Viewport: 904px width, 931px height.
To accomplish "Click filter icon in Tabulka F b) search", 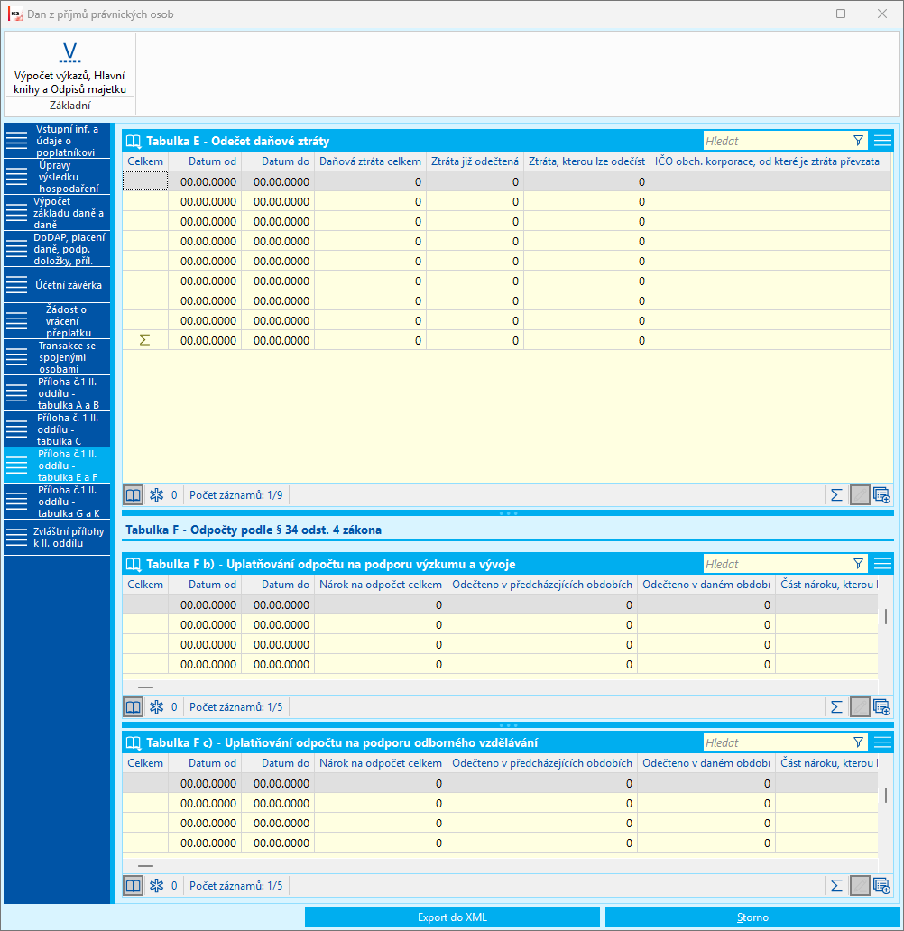I will pos(858,564).
